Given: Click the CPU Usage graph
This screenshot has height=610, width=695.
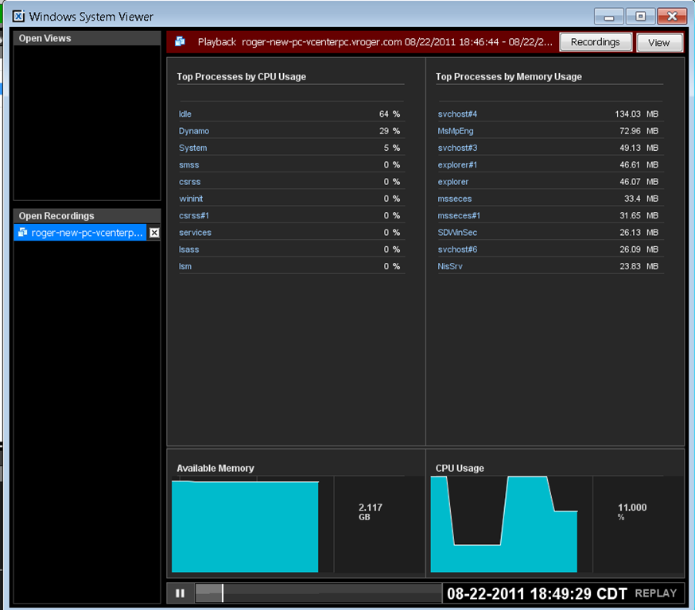Looking at the screenshot, I should 504,524.
